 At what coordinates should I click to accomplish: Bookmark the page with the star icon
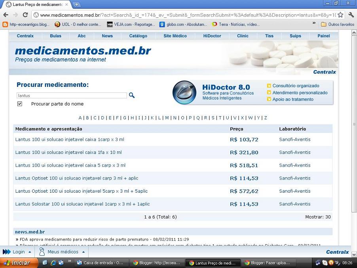tap(340, 15)
